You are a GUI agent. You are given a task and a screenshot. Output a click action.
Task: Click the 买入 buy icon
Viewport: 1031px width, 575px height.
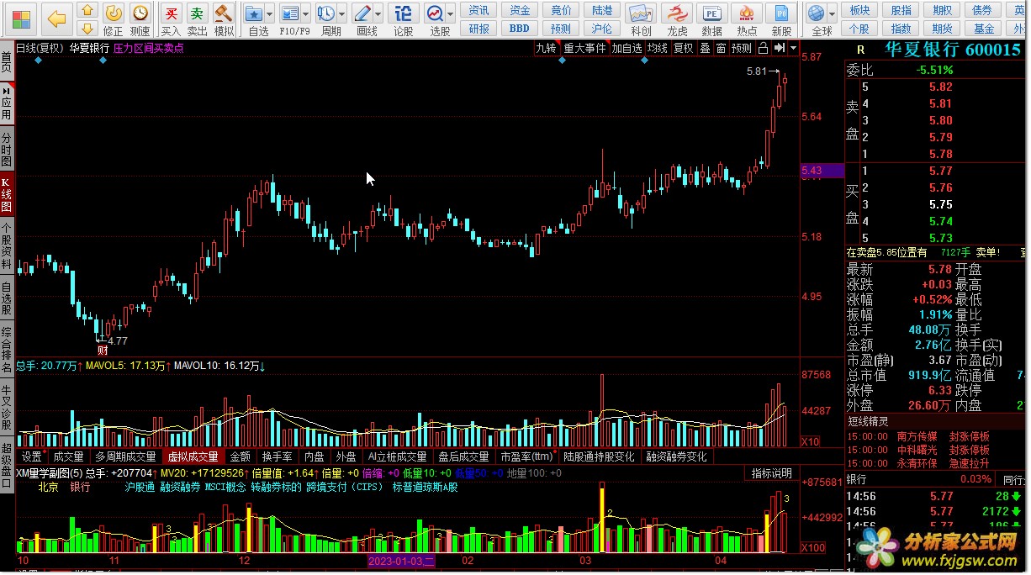point(171,19)
